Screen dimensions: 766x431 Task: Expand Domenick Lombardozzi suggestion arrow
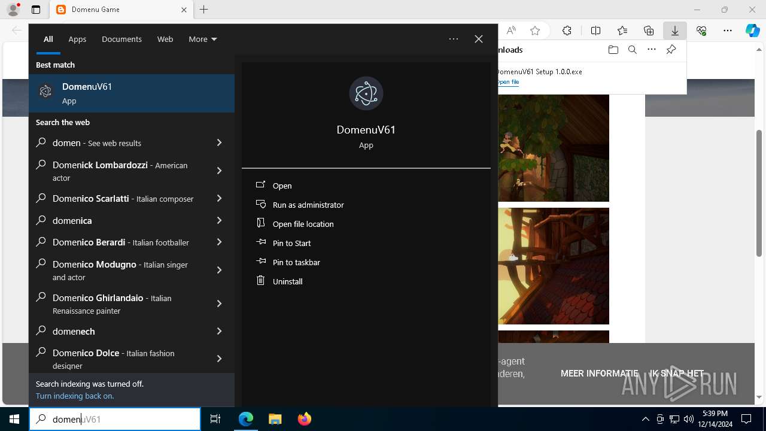pyautogui.click(x=219, y=171)
